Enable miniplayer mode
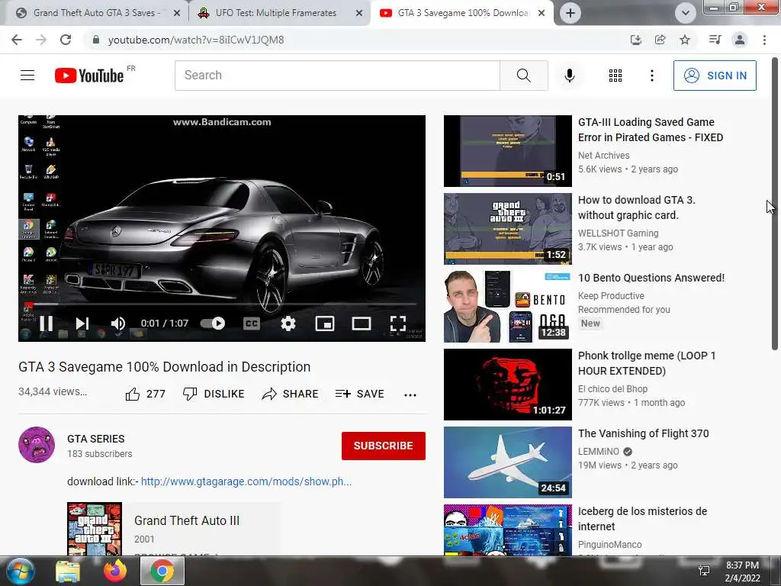This screenshot has width=781, height=586. [325, 324]
